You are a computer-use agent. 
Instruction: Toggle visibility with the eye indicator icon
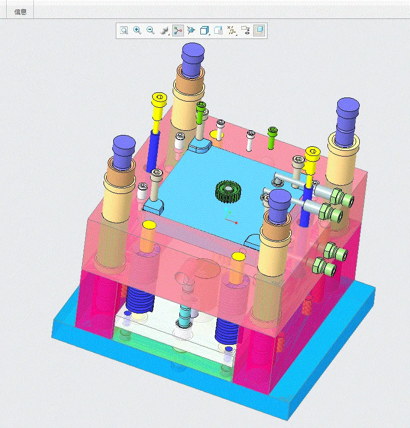[x=246, y=32]
